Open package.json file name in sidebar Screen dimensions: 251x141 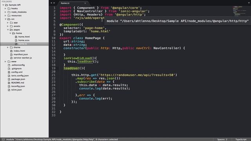(x=18, y=79)
